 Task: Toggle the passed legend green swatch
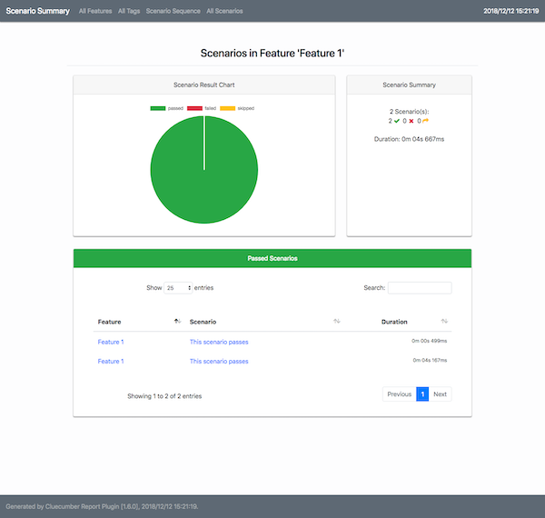[158, 108]
